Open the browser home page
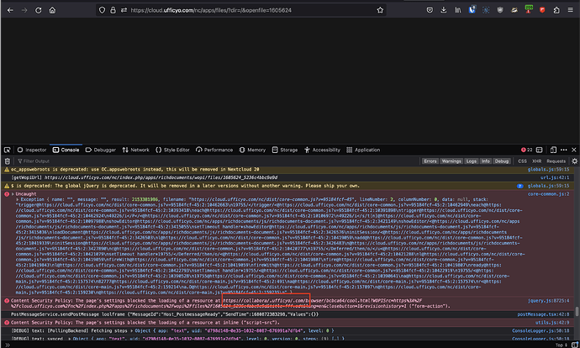Viewport: 580px width, 348px height. (x=52, y=10)
